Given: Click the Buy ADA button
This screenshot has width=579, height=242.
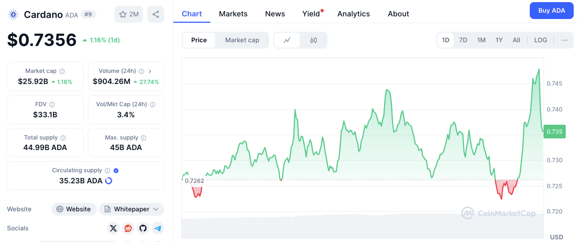Looking at the screenshot, I should point(551,11).
